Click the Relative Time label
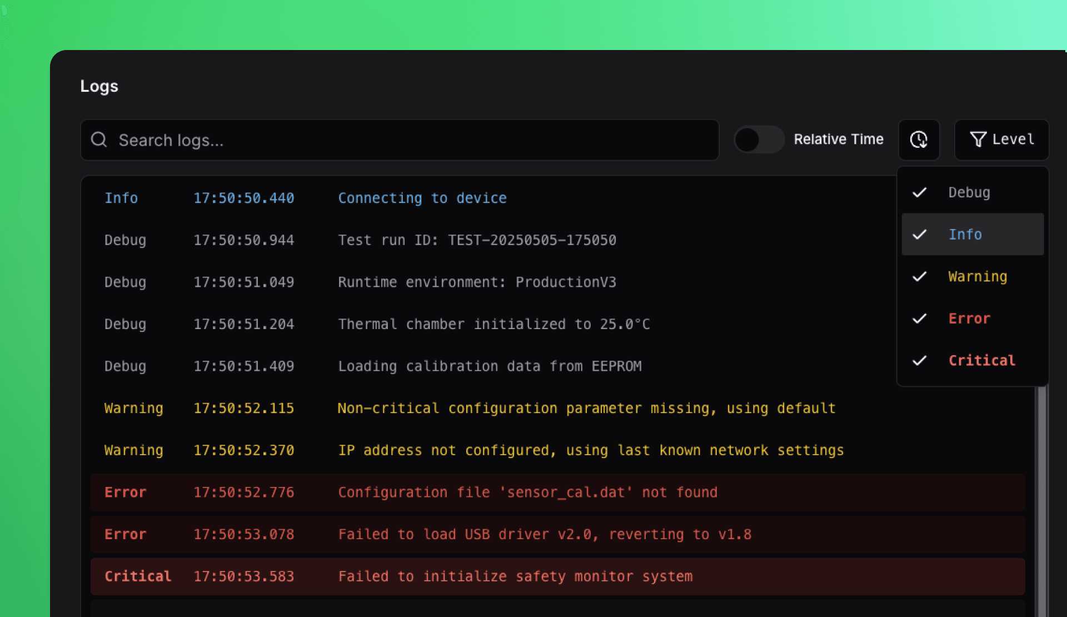Viewport: 1067px width, 617px height. 839,140
